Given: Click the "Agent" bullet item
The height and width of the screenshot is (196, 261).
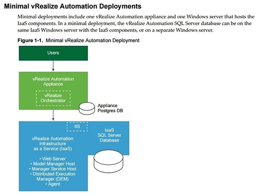Looking at the screenshot, I should pyautogui.click(x=53, y=184).
